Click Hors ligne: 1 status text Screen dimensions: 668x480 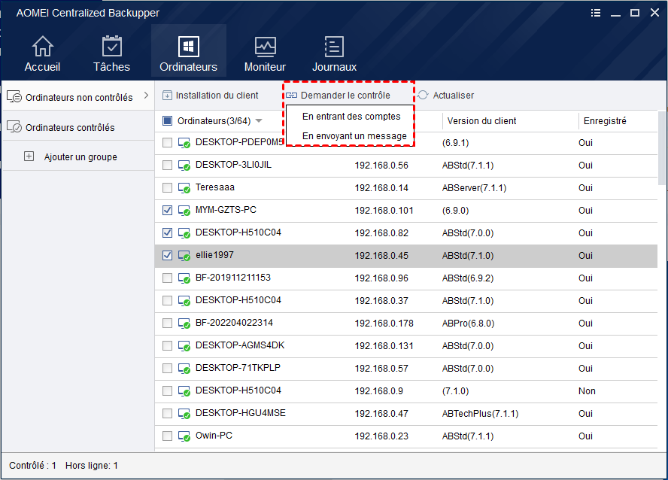click(92, 466)
